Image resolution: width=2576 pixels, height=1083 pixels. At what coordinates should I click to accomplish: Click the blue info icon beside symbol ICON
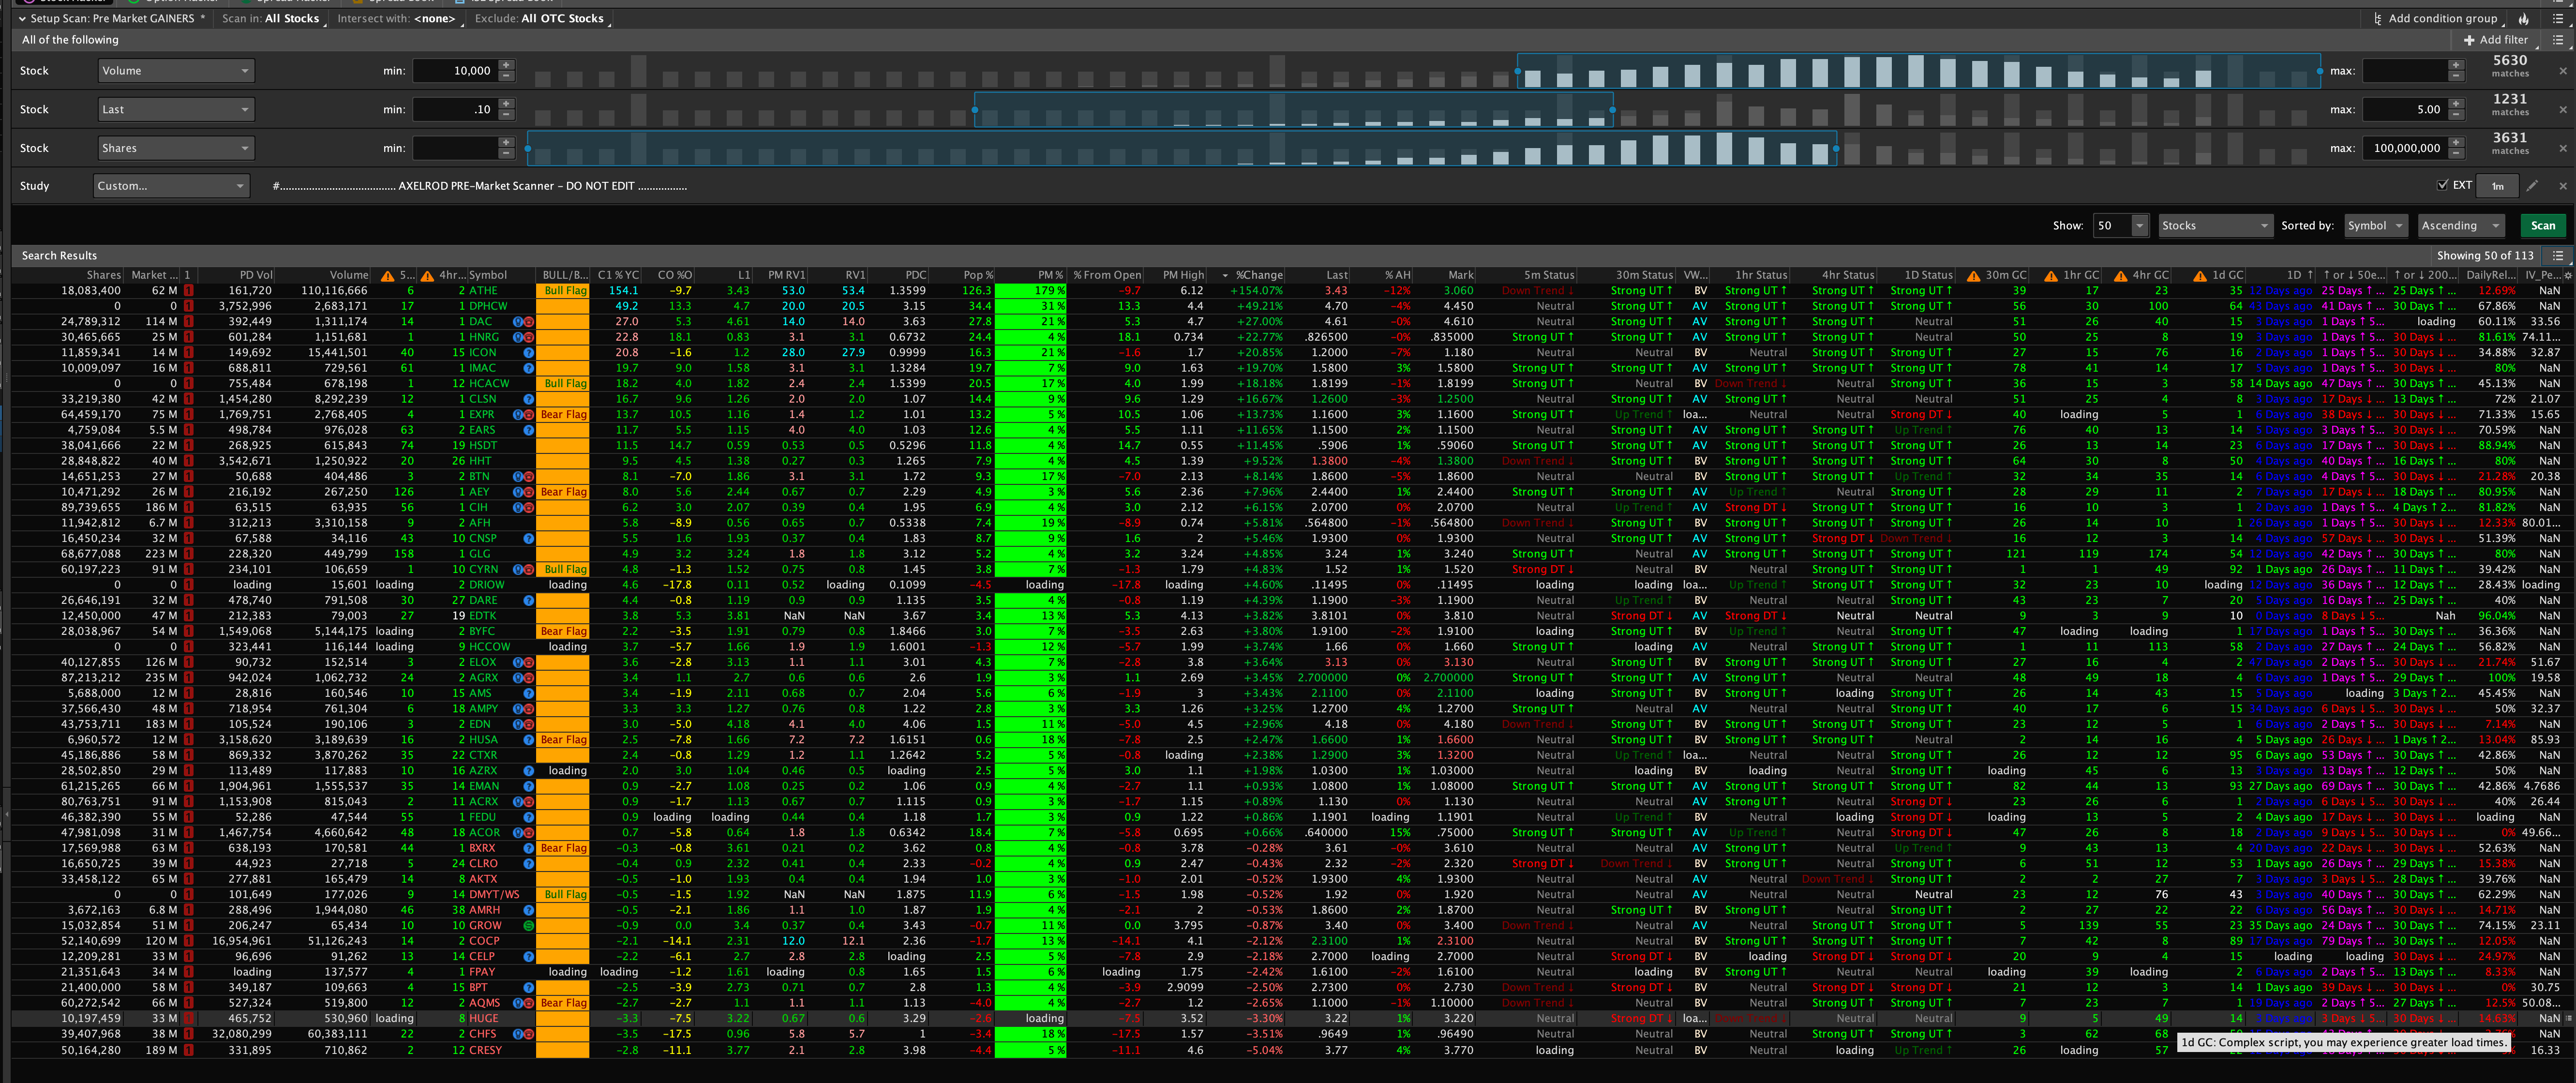coord(528,353)
